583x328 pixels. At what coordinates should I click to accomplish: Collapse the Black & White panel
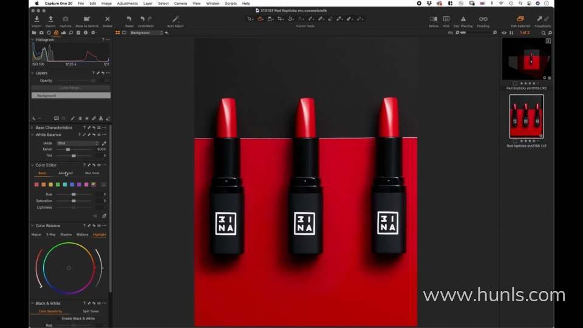tap(32, 304)
